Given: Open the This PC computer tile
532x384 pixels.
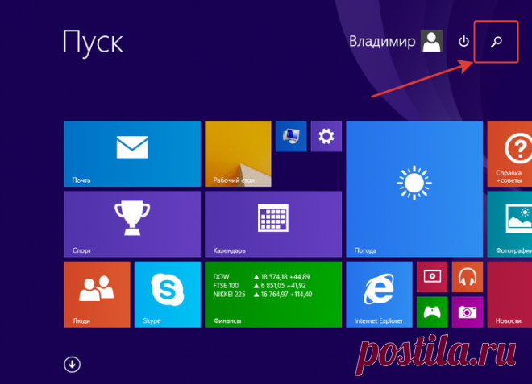Looking at the screenshot, I should pos(291,136).
